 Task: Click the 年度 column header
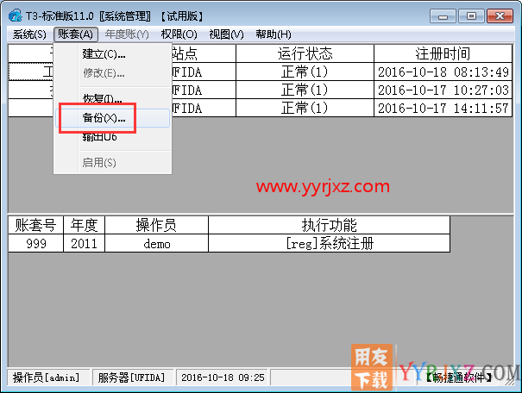tap(84, 225)
